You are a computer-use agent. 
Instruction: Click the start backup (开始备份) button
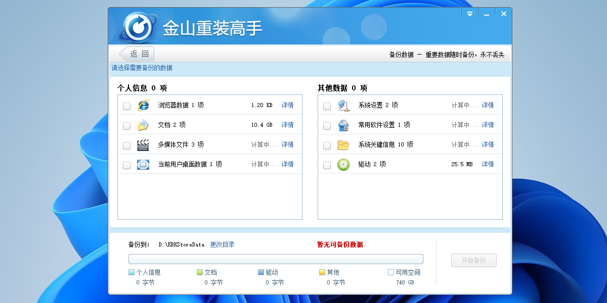tap(473, 260)
